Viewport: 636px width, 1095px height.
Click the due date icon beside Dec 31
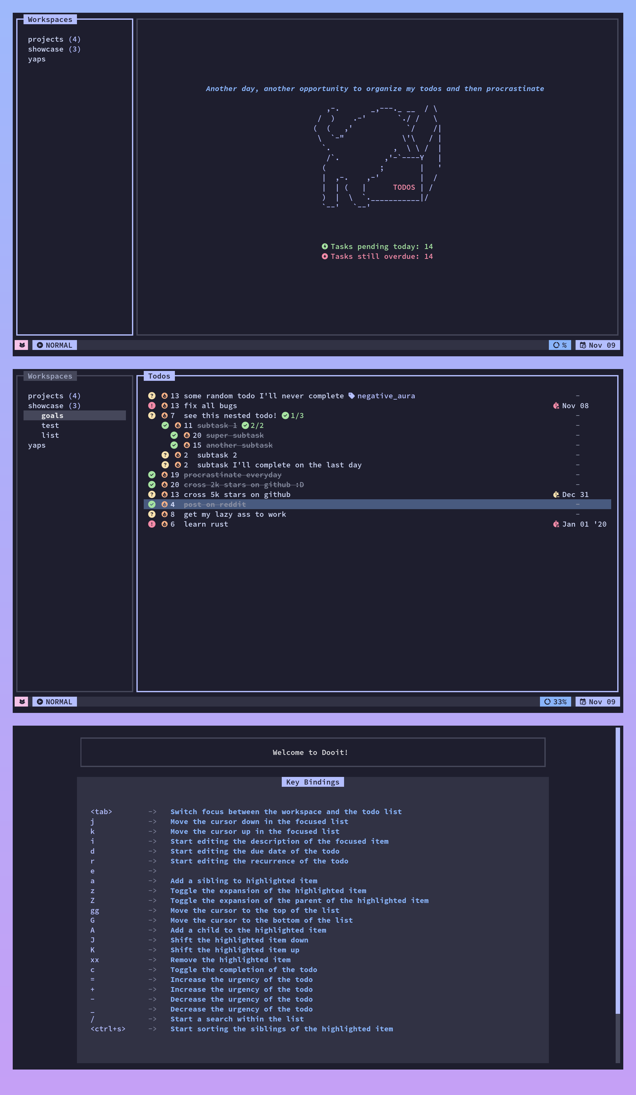pos(556,494)
